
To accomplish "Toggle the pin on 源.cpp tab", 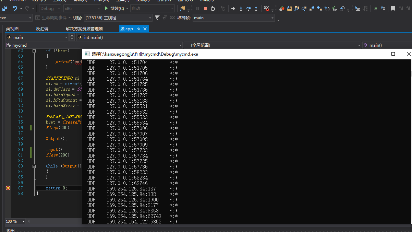I will (139, 29).
